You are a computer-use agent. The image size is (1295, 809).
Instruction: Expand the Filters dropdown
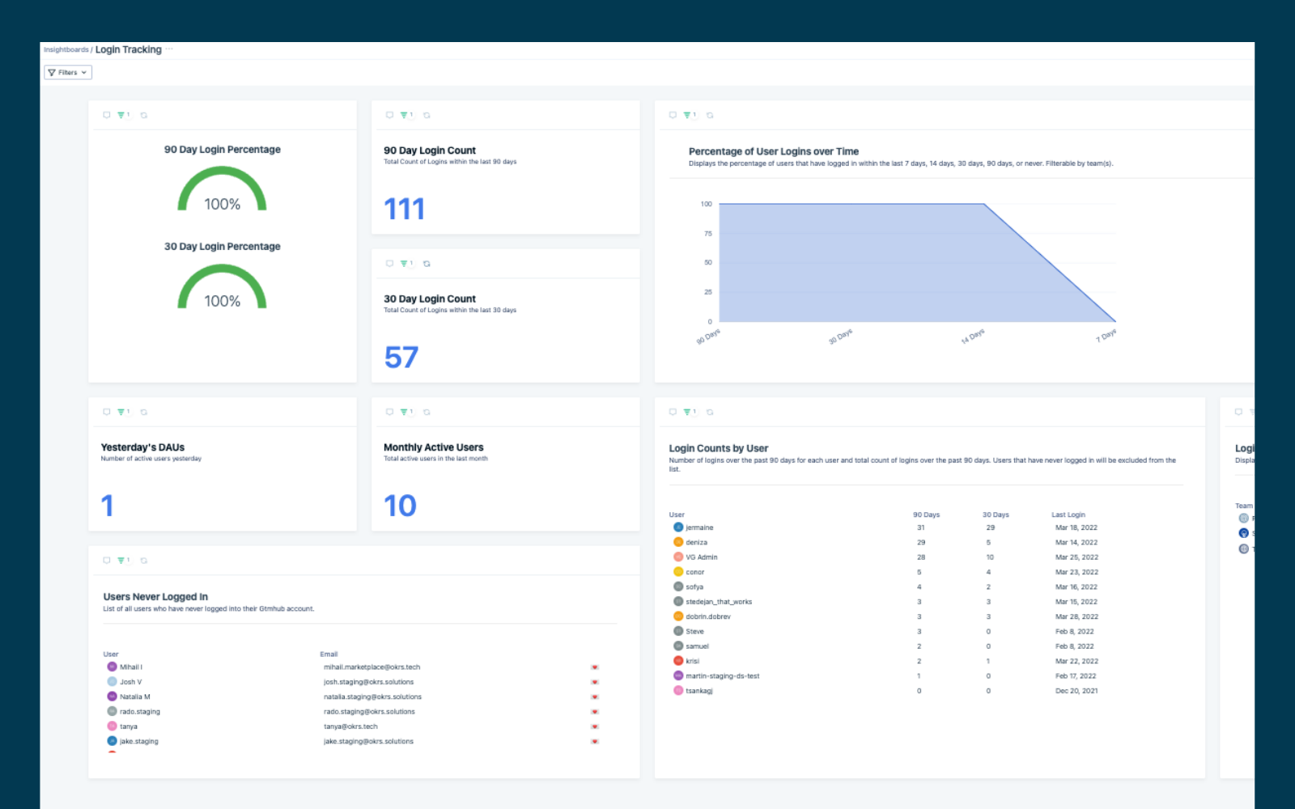(68, 72)
